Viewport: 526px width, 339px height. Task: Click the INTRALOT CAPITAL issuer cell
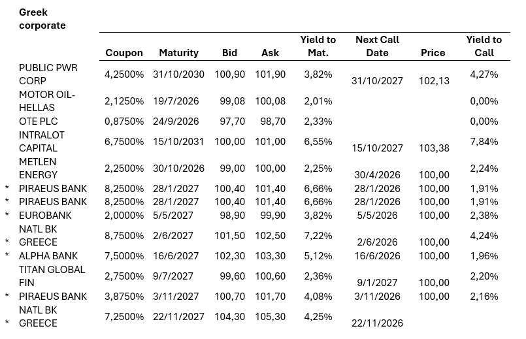(42, 142)
